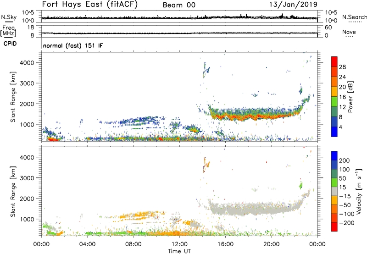Pick the gray -15 to 15 velocity swatch
The height and width of the screenshot is (254, 367).
pyautogui.click(x=334, y=191)
